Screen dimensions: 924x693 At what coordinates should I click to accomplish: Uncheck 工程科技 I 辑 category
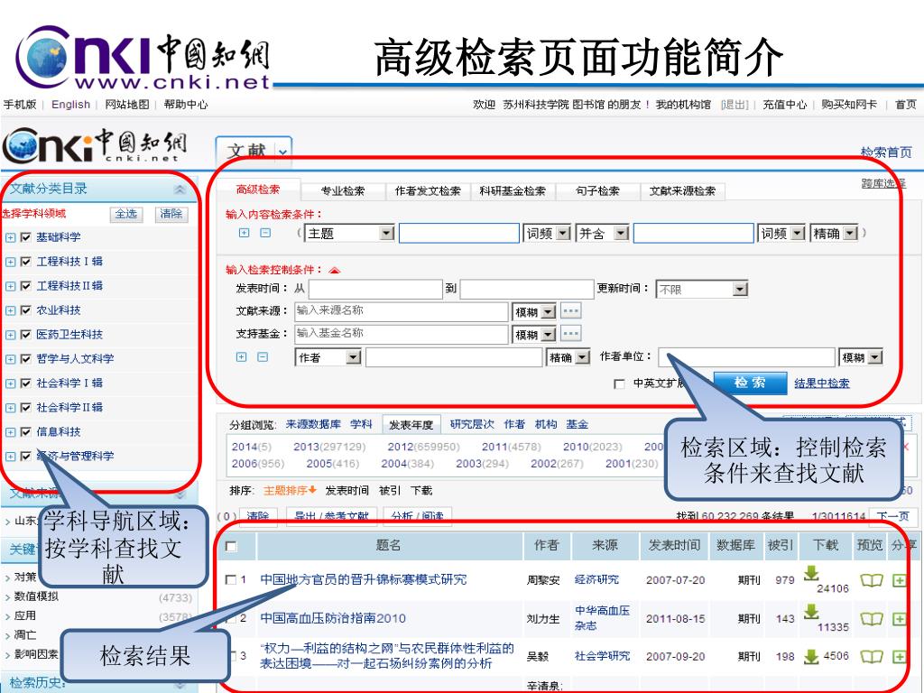coord(26,262)
